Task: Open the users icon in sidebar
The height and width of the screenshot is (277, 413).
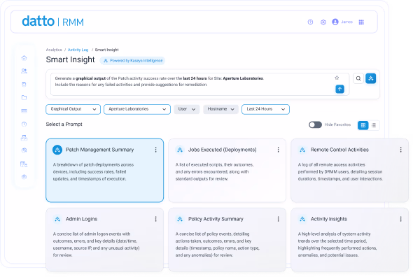Action: point(24,71)
